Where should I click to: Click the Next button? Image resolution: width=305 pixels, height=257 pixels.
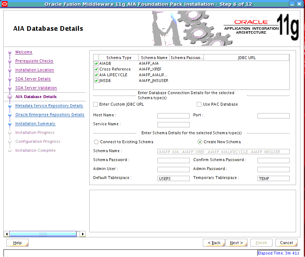[236, 243]
